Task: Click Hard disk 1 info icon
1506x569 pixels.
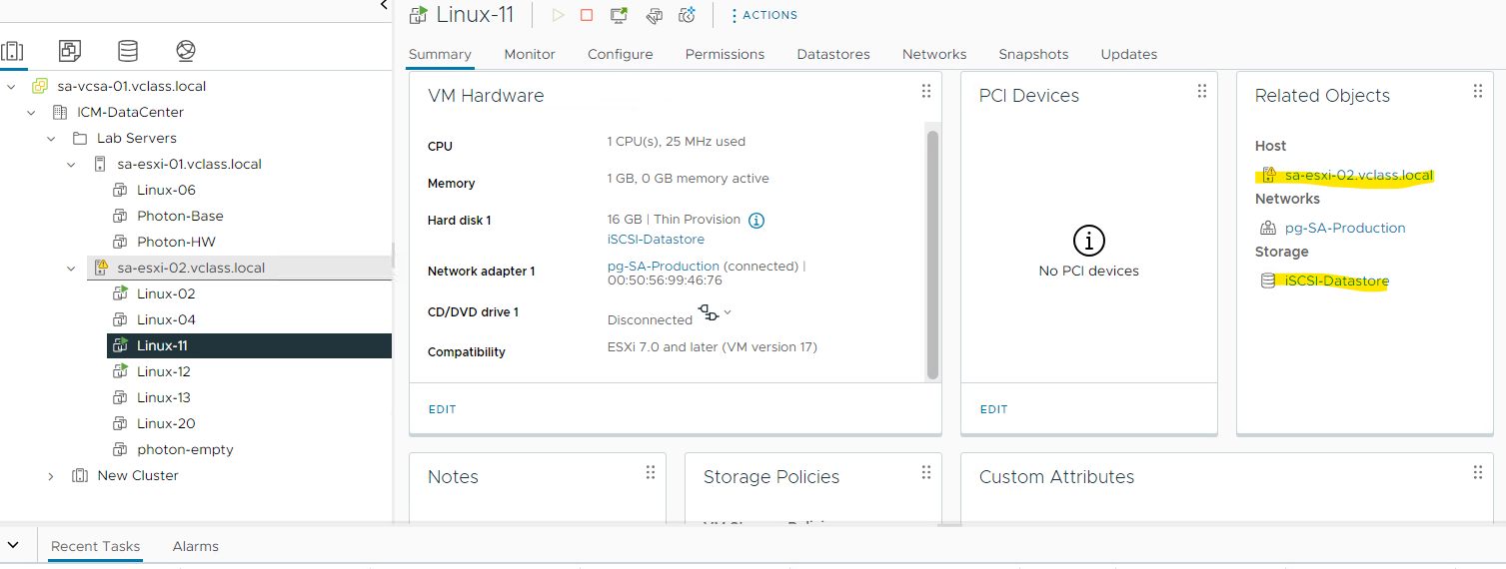Action: click(756, 221)
